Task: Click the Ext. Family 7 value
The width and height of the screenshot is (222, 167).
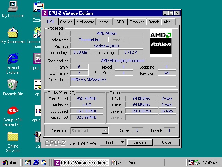Action: click(79, 73)
